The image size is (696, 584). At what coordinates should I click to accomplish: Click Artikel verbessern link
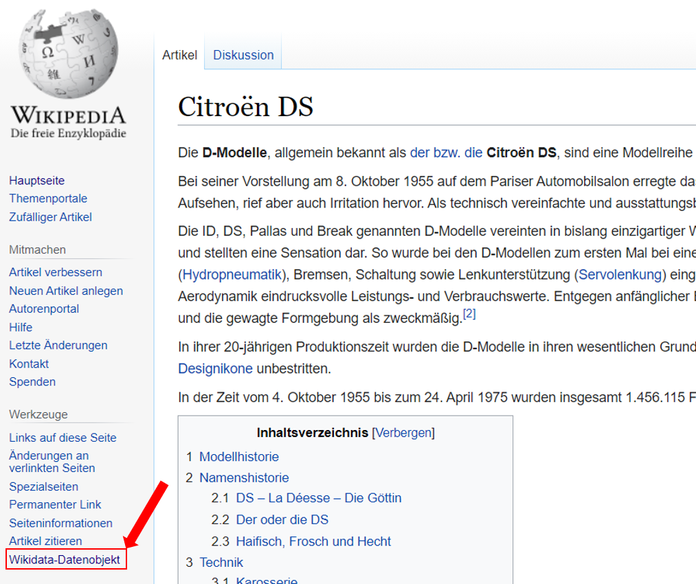tap(56, 272)
